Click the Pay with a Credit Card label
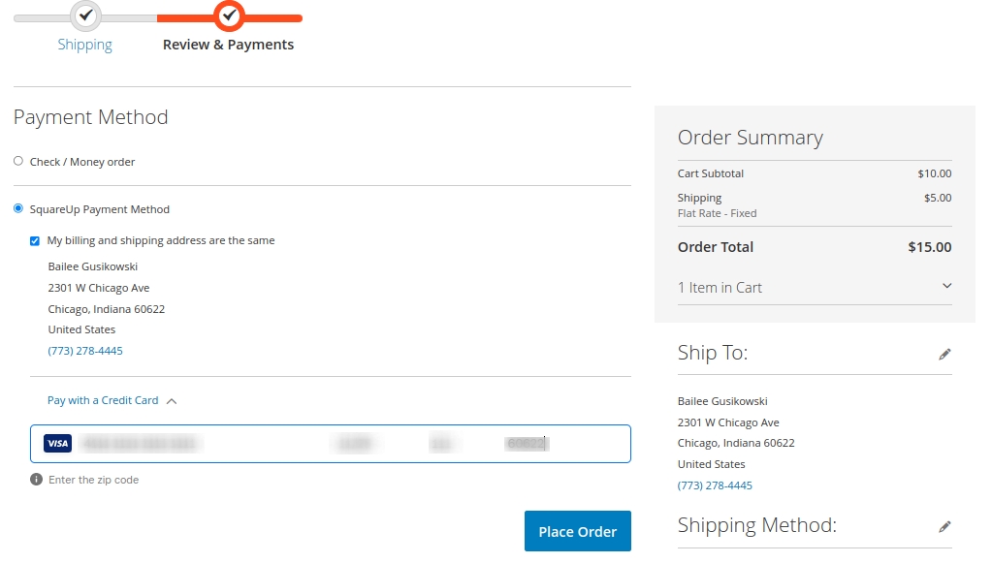The height and width of the screenshot is (563, 992). tap(103, 400)
